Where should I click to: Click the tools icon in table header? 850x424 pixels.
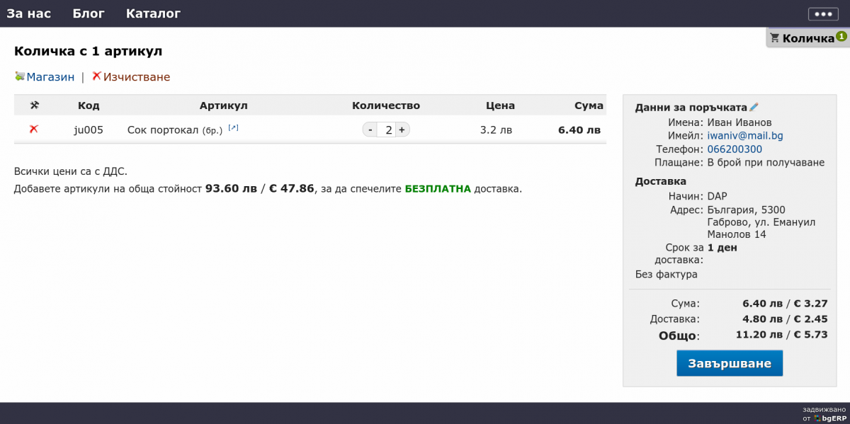[33, 105]
